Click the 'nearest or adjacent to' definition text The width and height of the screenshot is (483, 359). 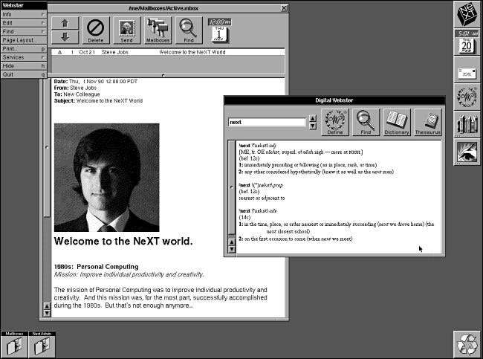(262, 198)
